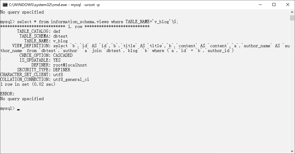Minimize the cmd.exe window
The width and height of the screenshot is (295, 154).
(x=260, y=5)
